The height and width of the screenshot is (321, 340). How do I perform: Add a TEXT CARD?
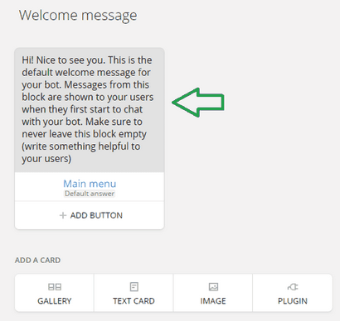coord(134,293)
